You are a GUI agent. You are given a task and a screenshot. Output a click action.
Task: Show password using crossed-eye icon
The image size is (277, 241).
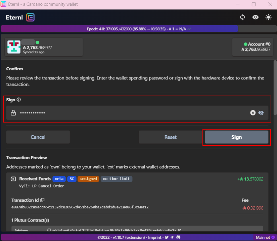pos(261,113)
